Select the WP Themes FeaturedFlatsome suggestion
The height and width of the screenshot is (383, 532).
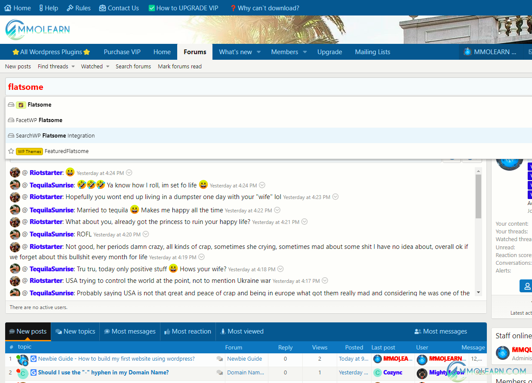(x=269, y=151)
